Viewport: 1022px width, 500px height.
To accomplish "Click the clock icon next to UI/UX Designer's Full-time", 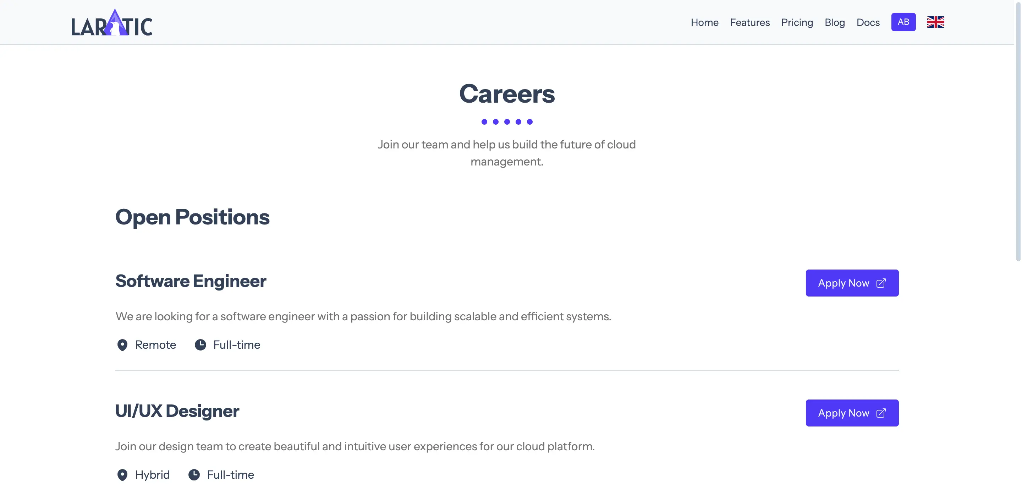I will (x=194, y=474).
